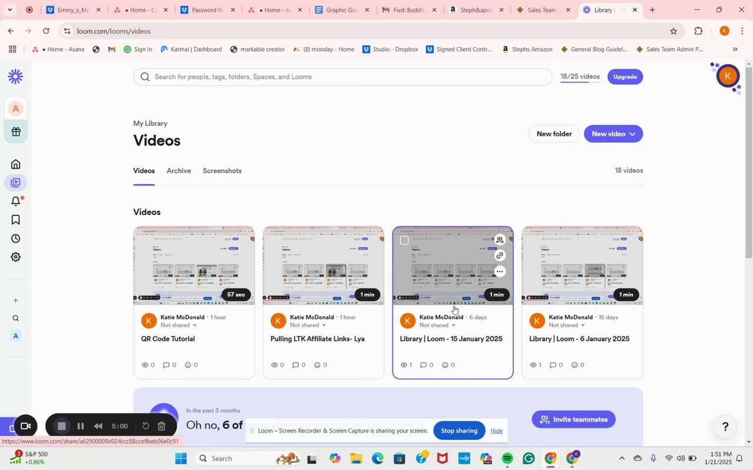This screenshot has width=753, height=470.
Task: Expand Not shared dropdown on Pulling LTK video
Action: click(x=308, y=325)
